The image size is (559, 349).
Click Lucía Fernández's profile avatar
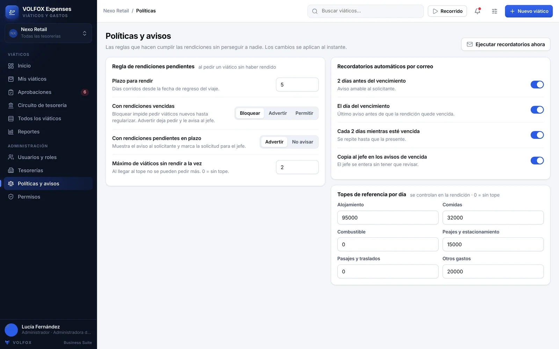pos(11,330)
